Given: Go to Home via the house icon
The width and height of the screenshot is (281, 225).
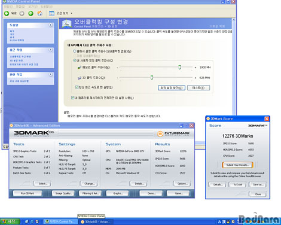Looking at the screenshot, I should click(40, 13).
